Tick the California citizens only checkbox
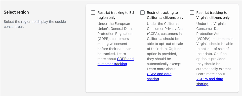Image resolution: width=242 pixels, height=96 pixels. pos(142,13)
